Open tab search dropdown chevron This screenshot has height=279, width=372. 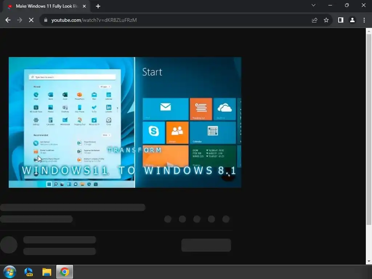coord(314,5)
